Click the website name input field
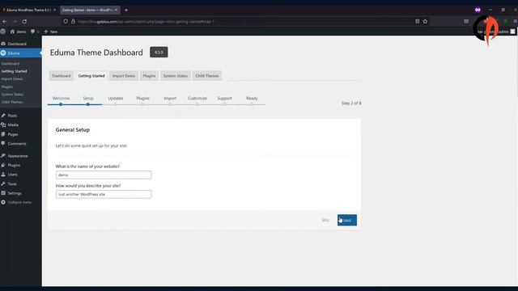The image size is (518, 291). [104, 175]
